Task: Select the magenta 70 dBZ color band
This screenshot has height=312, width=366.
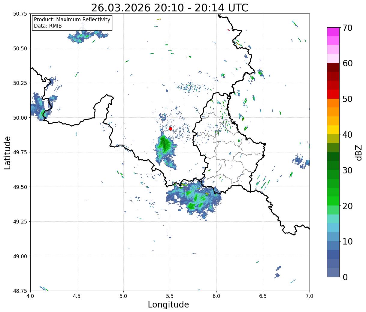Action: [333, 32]
